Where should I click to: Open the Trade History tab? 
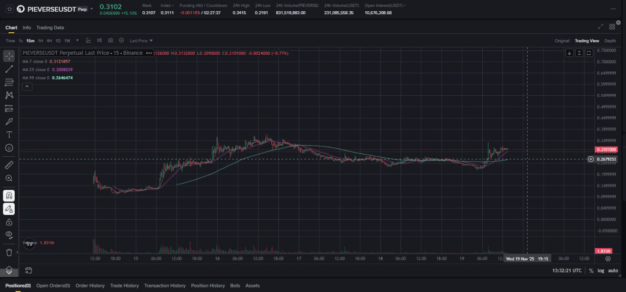(x=124, y=286)
